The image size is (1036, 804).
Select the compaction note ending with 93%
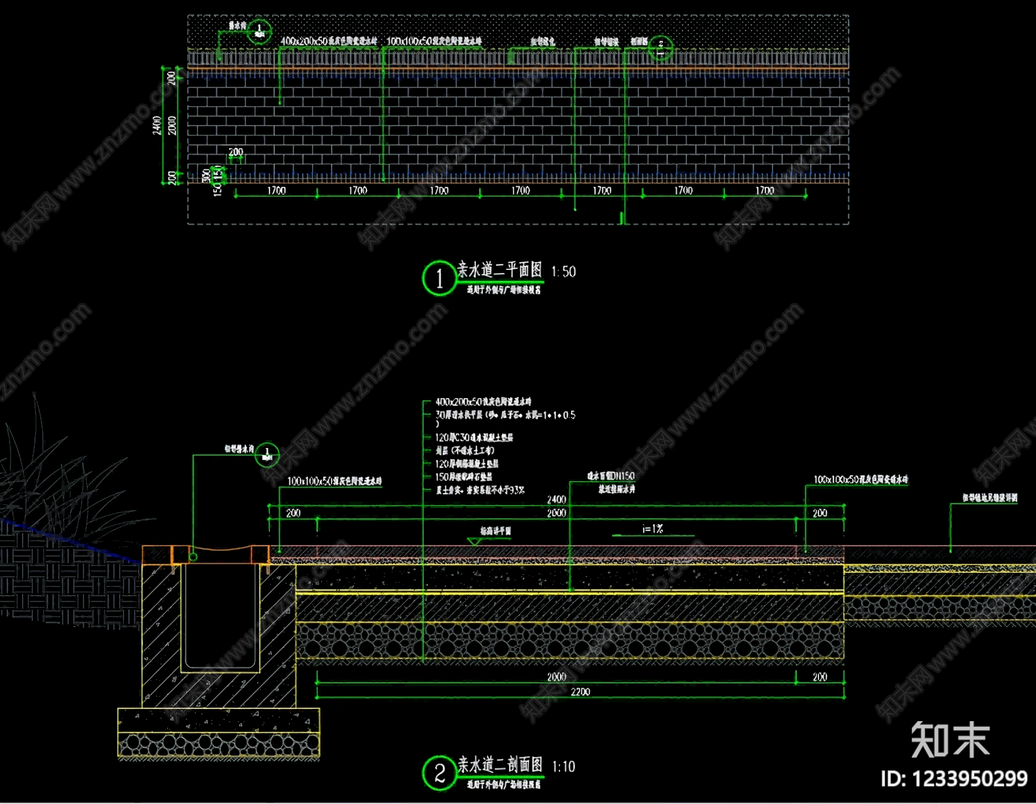click(480, 490)
